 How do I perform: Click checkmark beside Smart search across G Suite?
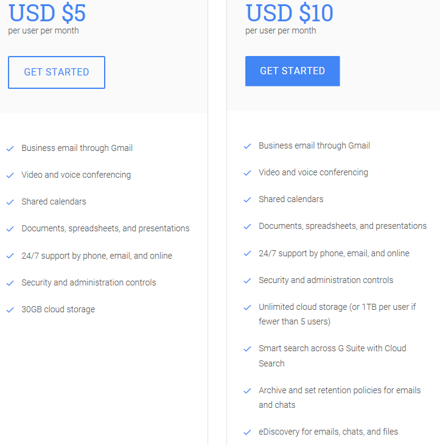[x=247, y=349]
